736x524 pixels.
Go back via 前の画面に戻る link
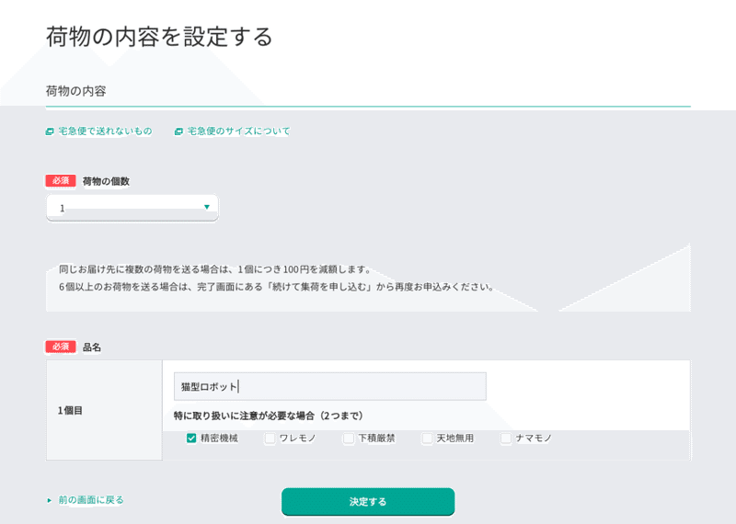tap(91, 500)
